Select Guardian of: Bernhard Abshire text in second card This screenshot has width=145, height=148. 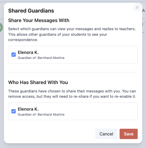click(41, 114)
